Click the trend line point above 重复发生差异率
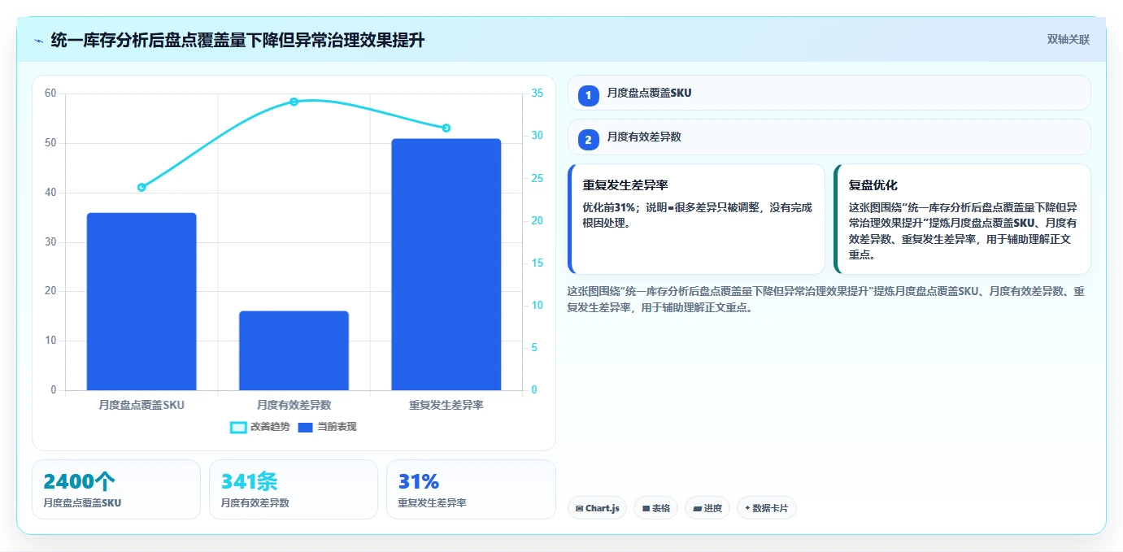1123x552 pixels. pyautogui.click(x=446, y=128)
